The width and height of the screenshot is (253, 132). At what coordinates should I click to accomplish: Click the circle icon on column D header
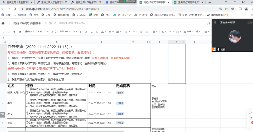[x=149, y=42]
